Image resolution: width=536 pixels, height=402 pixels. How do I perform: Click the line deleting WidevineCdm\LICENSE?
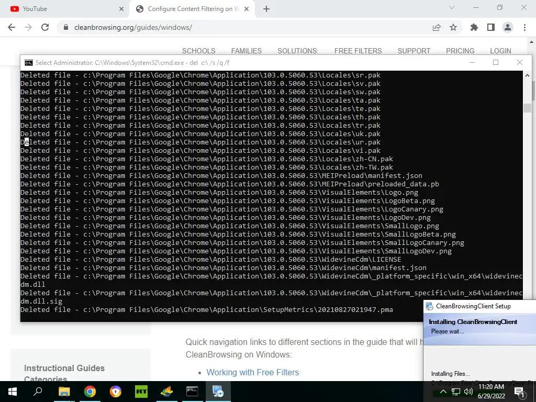click(x=210, y=260)
